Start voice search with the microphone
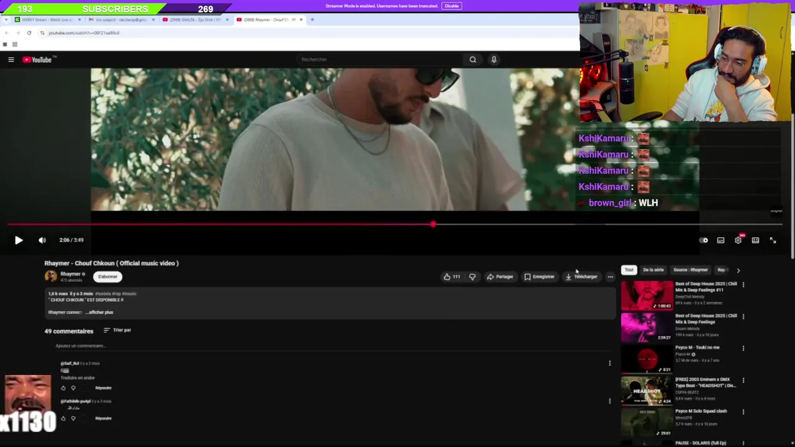This screenshot has height=447, width=795. point(494,60)
